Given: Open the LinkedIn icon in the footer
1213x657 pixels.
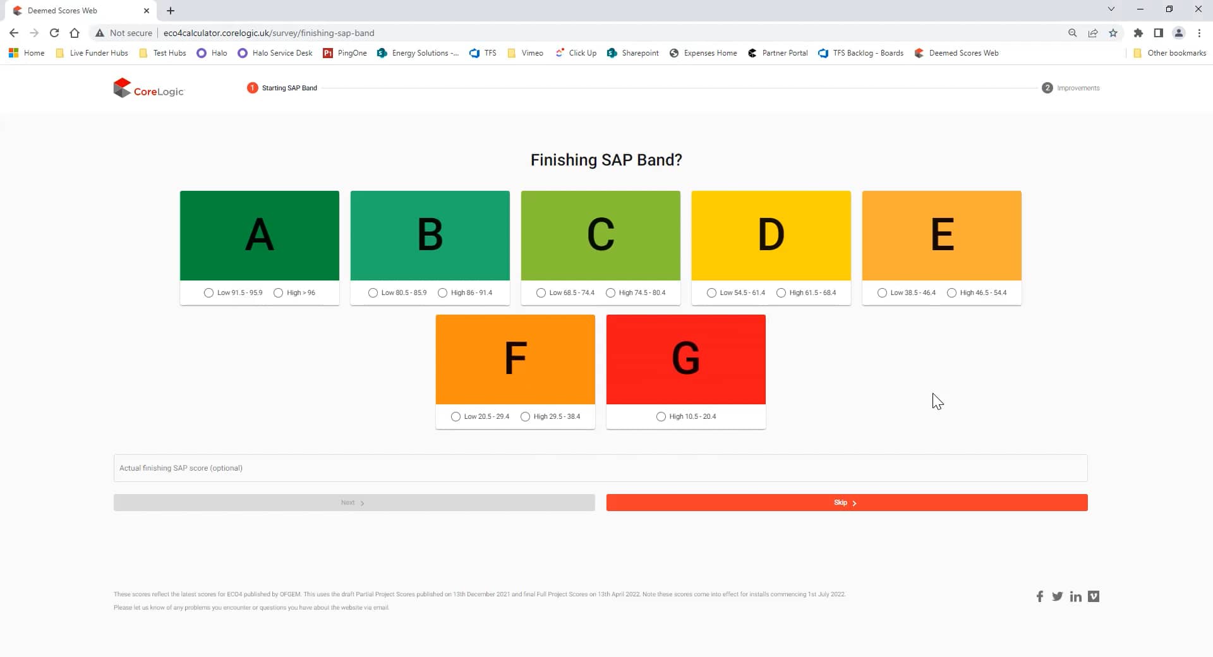Looking at the screenshot, I should point(1075,596).
